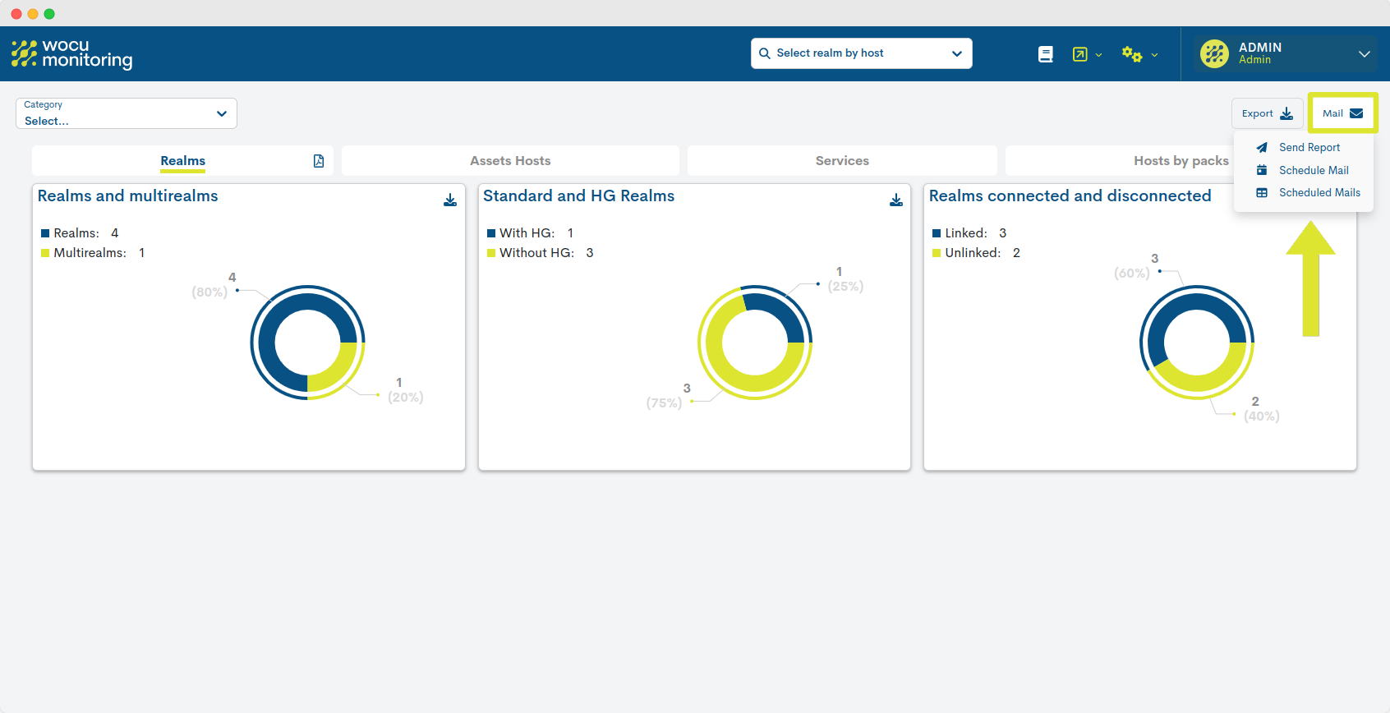
Task: Click the Standard and HG Realms title
Action: (578, 195)
